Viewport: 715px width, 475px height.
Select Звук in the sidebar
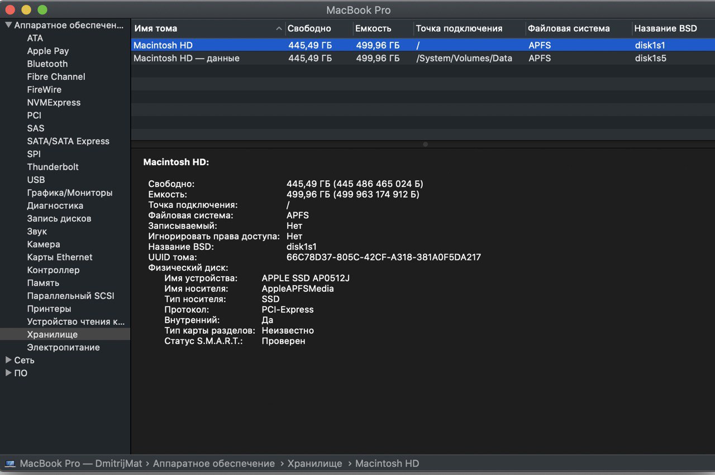pyautogui.click(x=37, y=231)
